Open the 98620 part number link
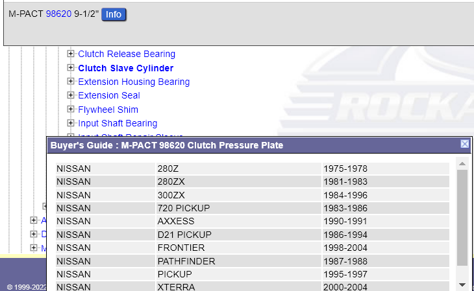The height and width of the screenshot is (291, 474). pyautogui.click(x=58, y=14)
